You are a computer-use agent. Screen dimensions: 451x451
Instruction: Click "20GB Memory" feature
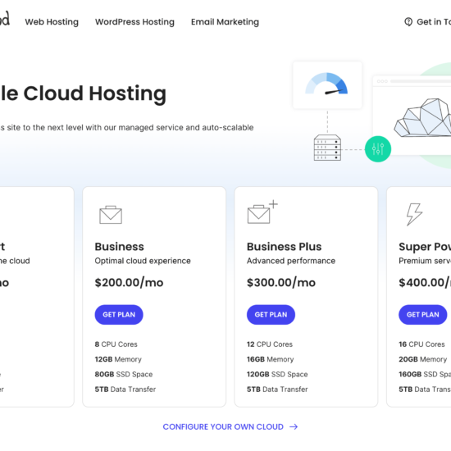422,359
